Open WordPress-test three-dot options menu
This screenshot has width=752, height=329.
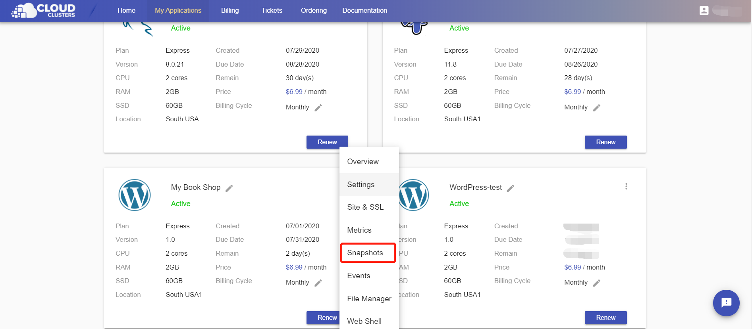[626, 186]
